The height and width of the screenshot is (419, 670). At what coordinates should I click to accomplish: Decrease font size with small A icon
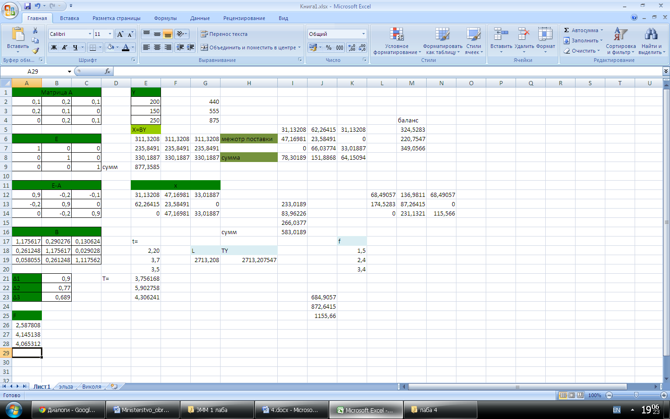(130, 34)
